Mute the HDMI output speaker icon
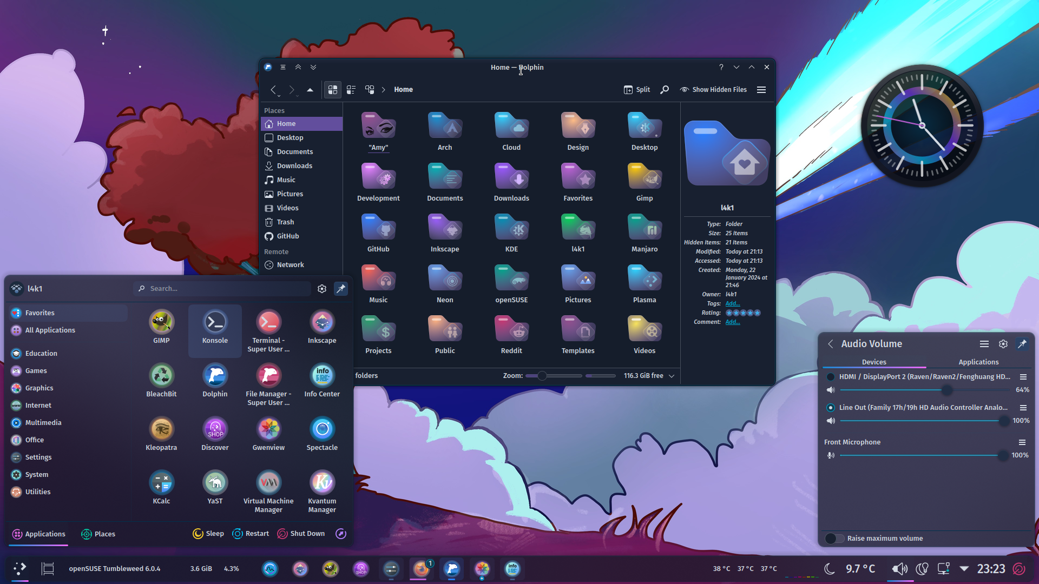1039x584 pixels. tap(831, 390)
